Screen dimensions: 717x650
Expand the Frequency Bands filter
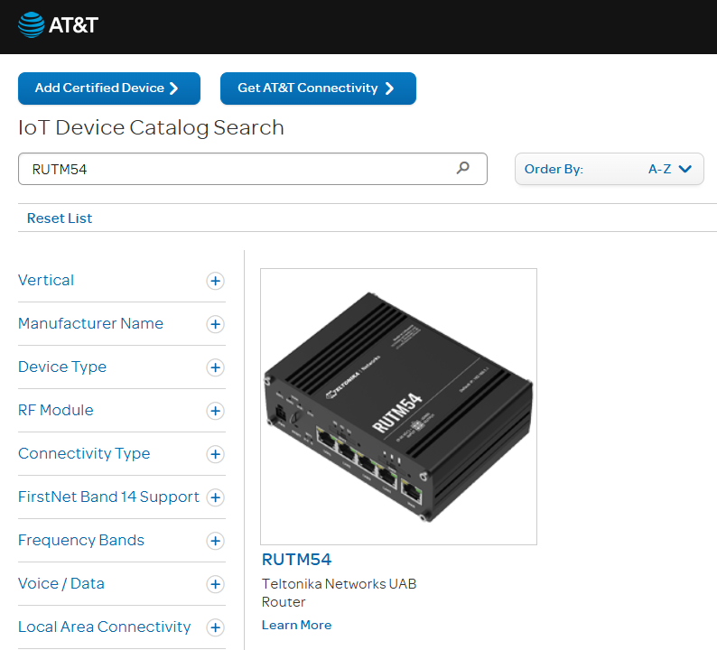click(215, 541)
